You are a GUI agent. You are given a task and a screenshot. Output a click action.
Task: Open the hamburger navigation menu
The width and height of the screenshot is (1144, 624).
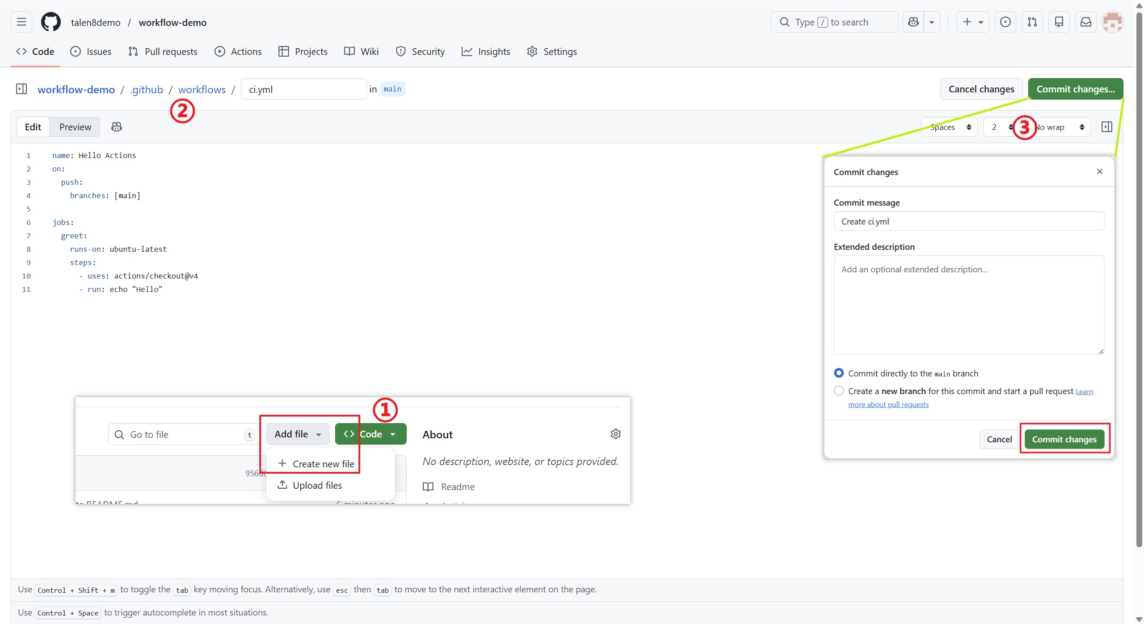tap(21, 22)
